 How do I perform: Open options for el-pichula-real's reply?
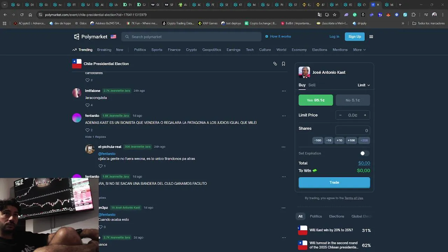283,147
